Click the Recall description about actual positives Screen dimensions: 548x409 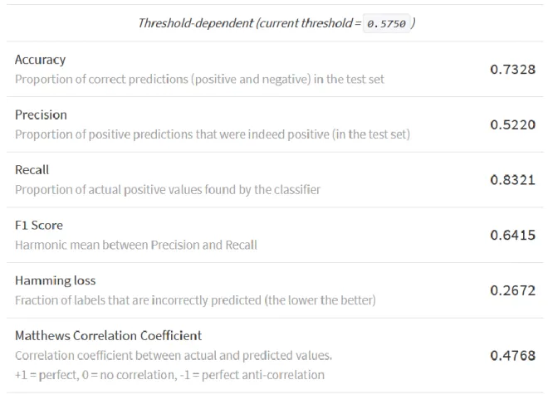(168, 190)
